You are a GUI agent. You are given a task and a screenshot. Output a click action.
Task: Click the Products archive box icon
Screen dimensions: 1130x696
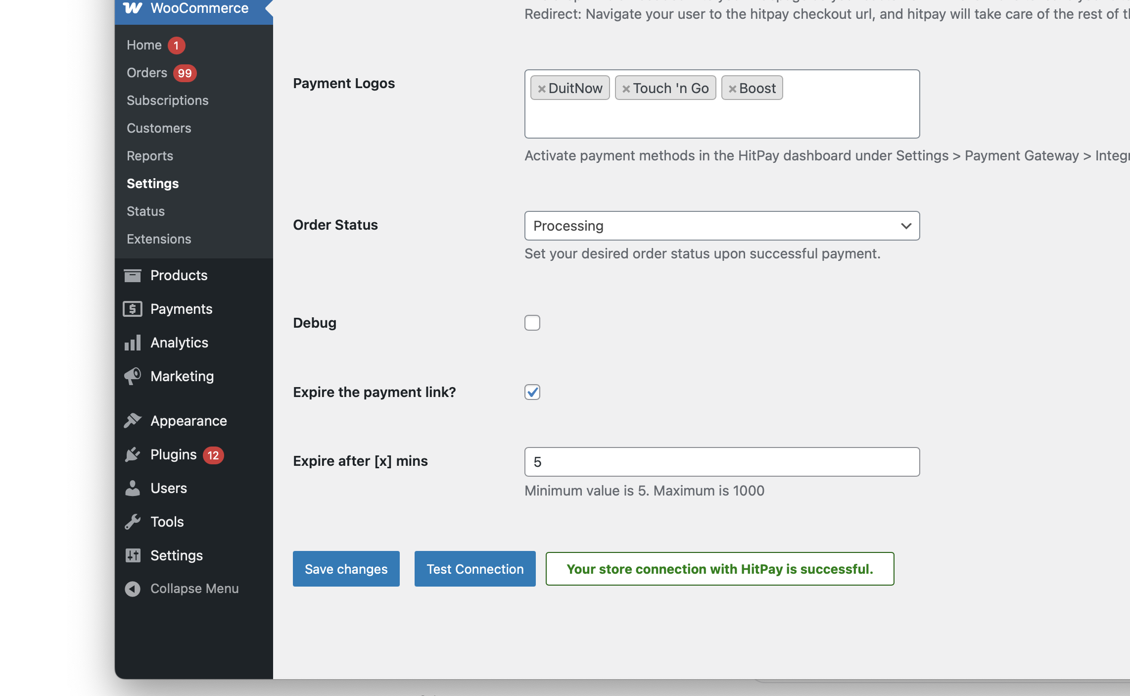click(133, 275)
